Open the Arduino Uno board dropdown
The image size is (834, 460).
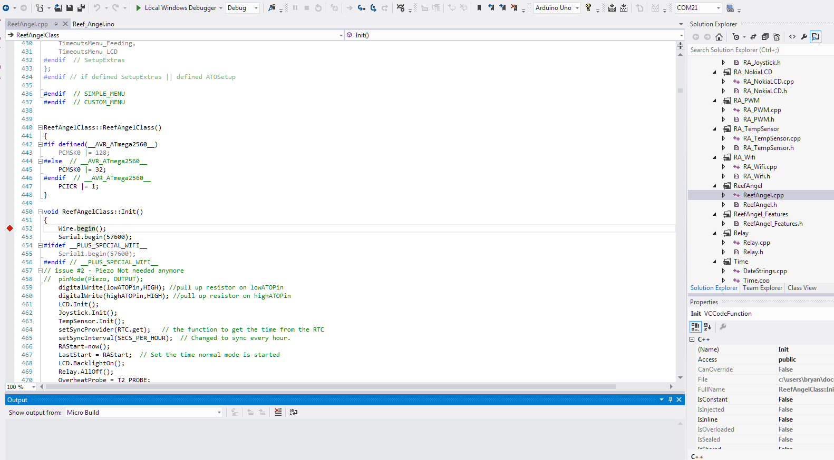(x=557, y=8)
